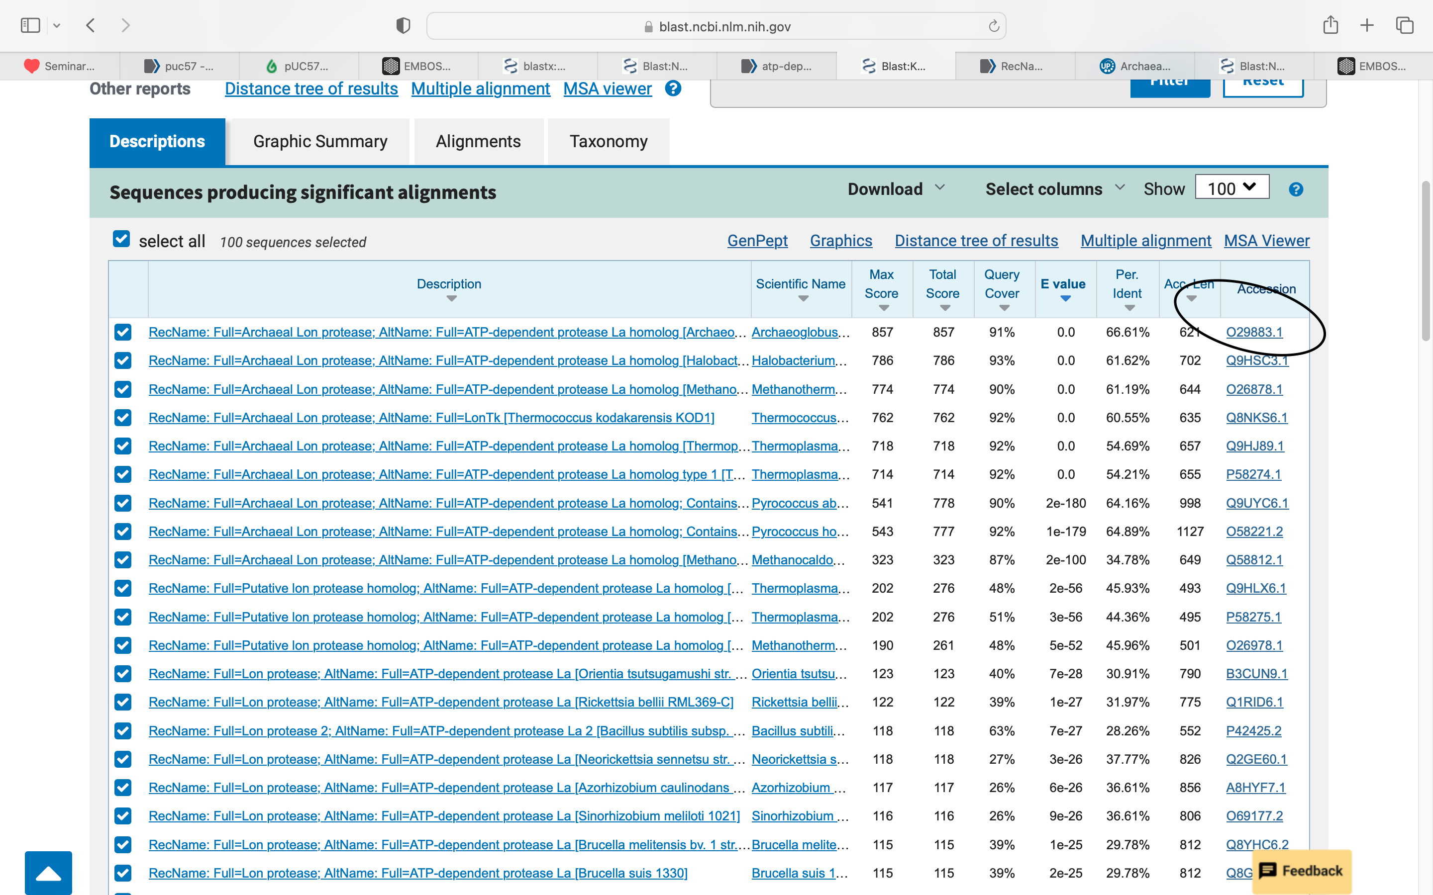The height and width of the screenshot is (895, 1433).
Task: Open a new tab with the plus icon
Action: tap(1367, 25)
